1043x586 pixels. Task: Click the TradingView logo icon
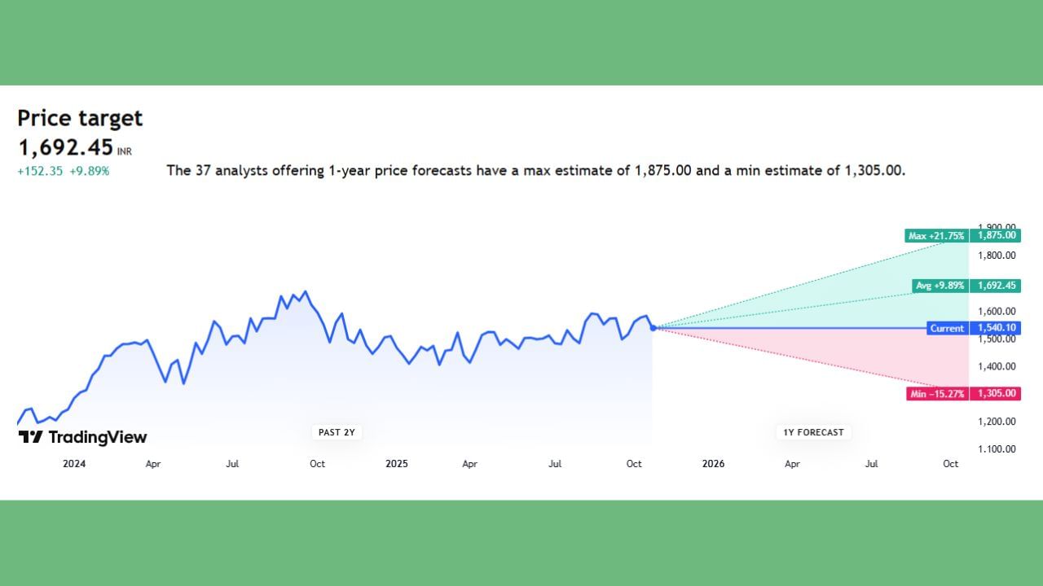pos(30,437)
